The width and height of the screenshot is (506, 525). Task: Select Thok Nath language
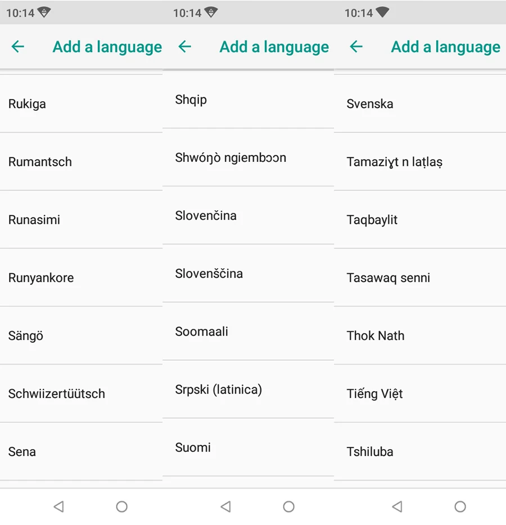point(420,336)
